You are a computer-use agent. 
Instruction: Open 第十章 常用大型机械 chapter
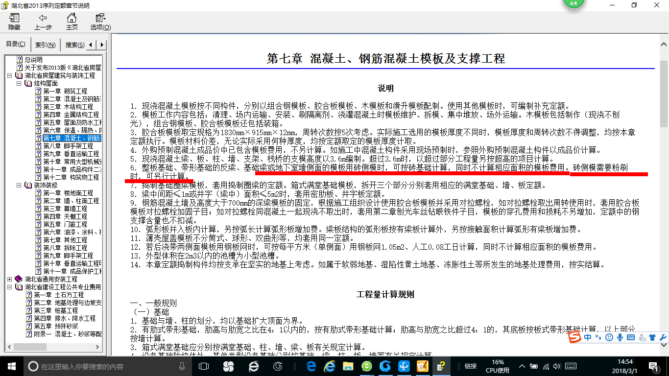tap(72, 162)
